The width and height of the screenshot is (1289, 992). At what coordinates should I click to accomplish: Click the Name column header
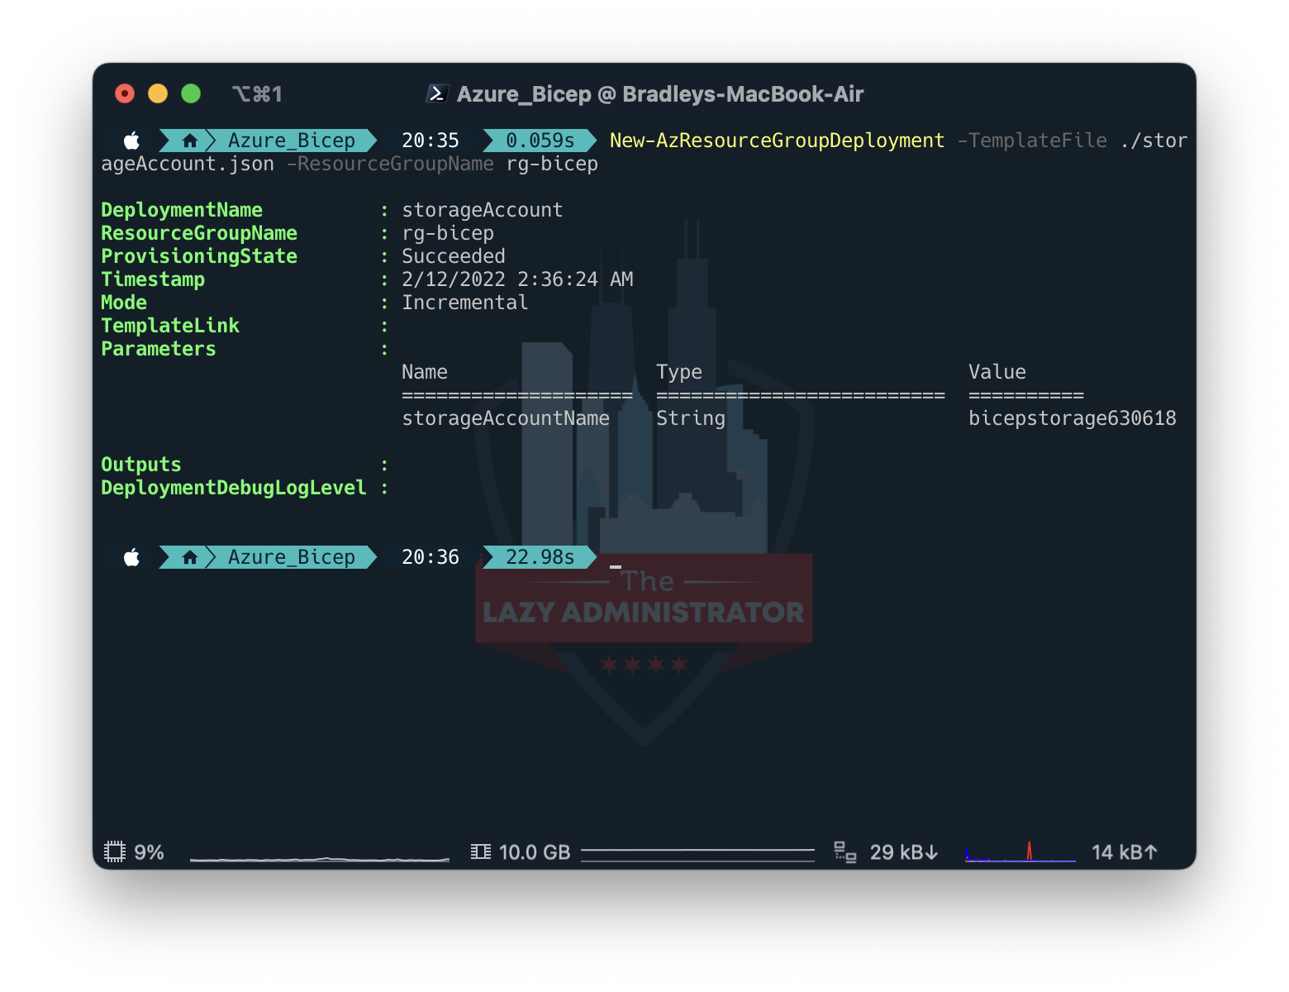coord(425,372)
